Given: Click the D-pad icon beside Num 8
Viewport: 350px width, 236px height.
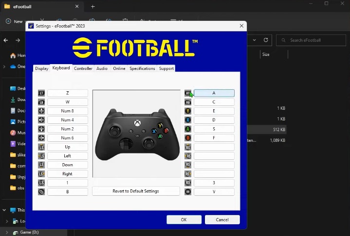Looking at the screenshot, I should (x=41, y=111).
